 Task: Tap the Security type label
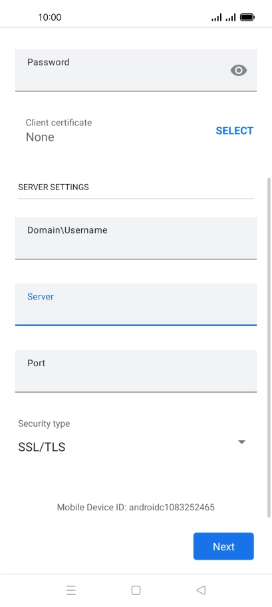click(x=44, y=424)
